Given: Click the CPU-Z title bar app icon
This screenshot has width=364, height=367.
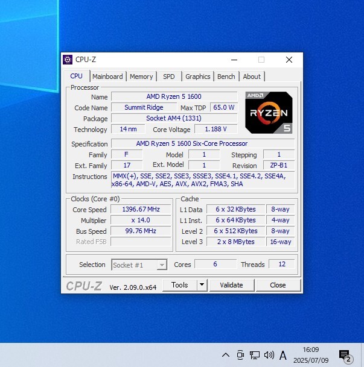Looking at the screenshot, I should point(68,60).
